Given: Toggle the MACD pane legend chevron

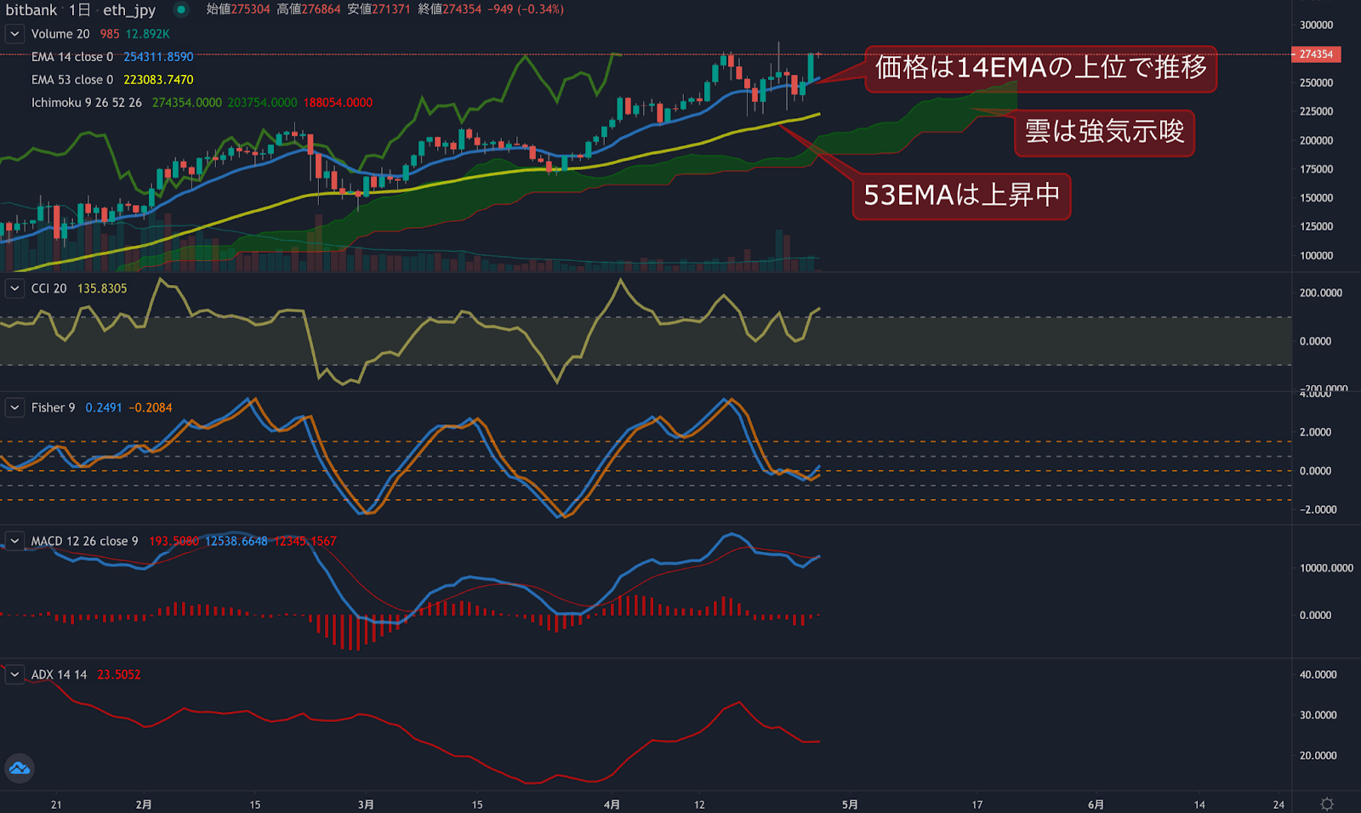Looking at the screenshot, I should pyautogui.click(x=14, y=541).
